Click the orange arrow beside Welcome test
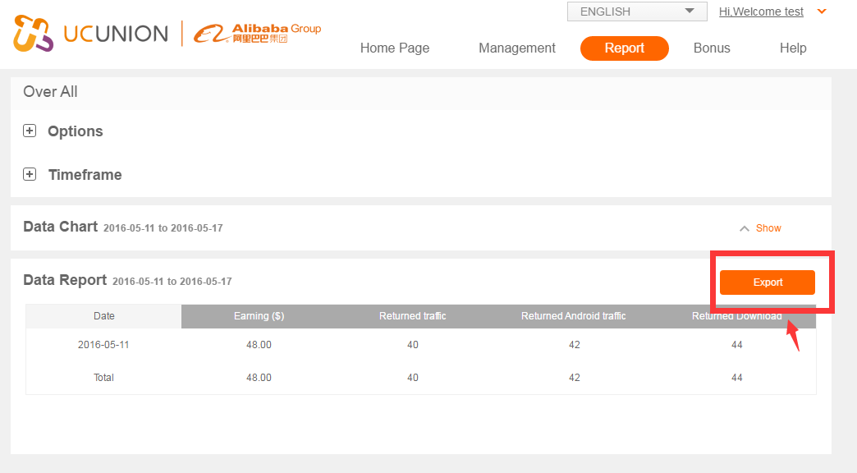 point(822,11)
